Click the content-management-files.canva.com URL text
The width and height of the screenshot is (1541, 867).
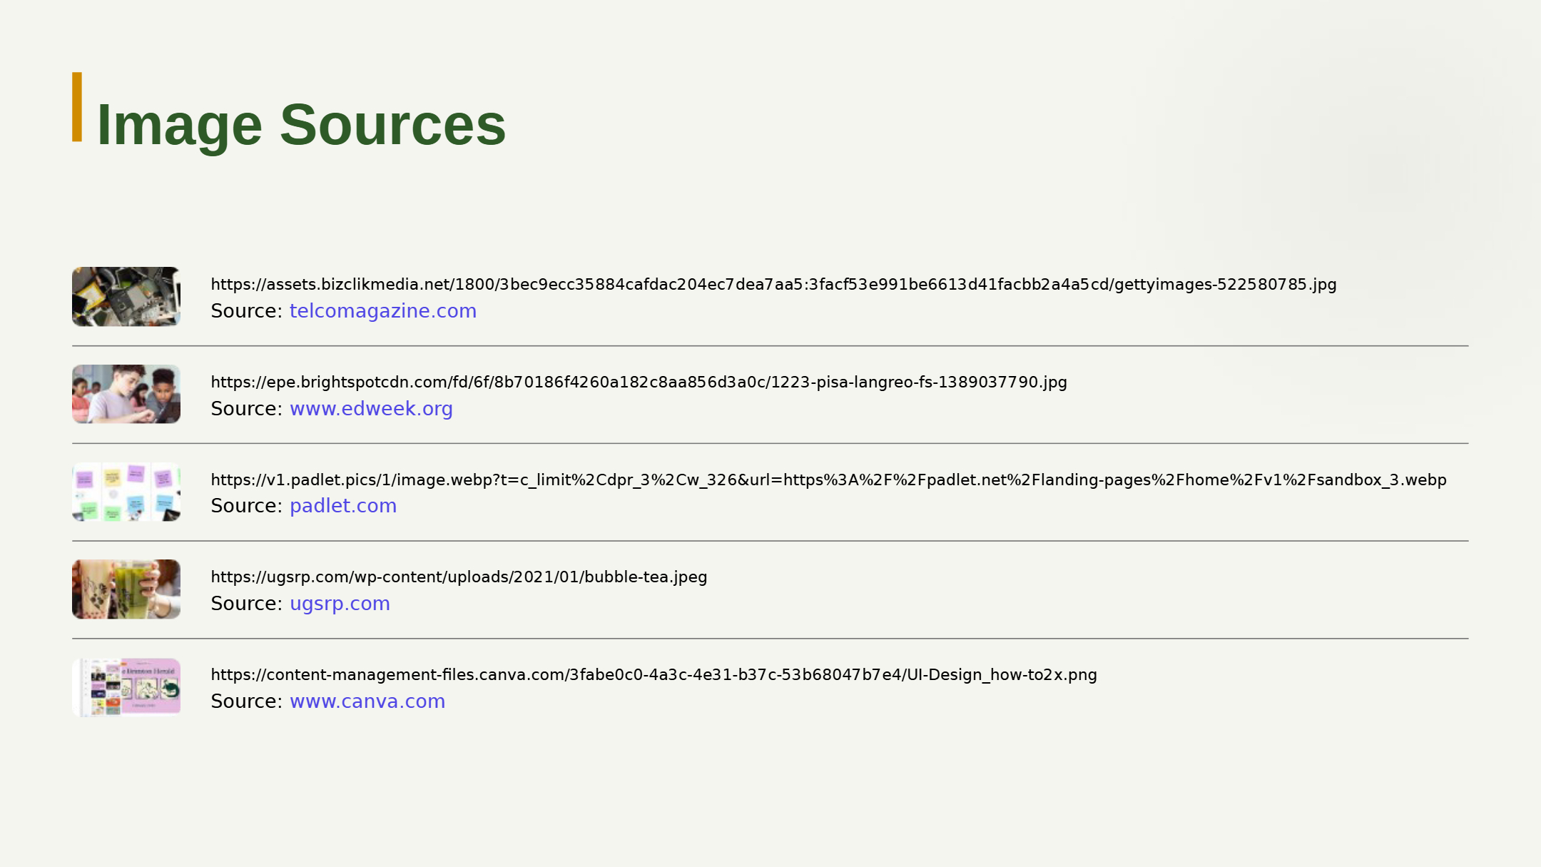653,675
